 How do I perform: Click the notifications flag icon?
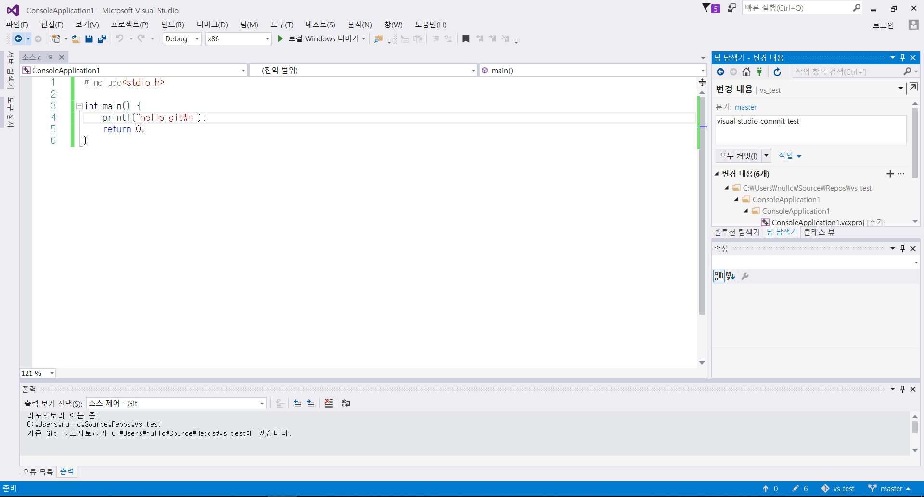tap(711, 8)
